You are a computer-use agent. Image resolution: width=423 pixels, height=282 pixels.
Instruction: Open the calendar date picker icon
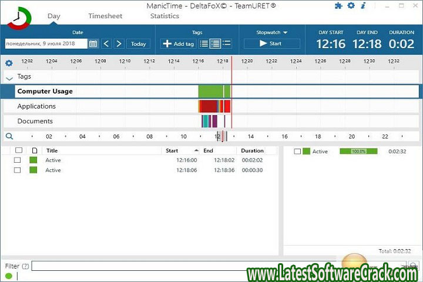pyautogui.click(x=93, y=44)
